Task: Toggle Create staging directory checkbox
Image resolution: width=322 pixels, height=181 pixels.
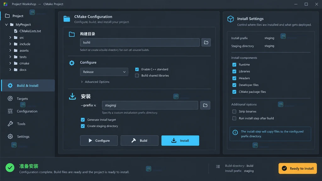Action: click(83, 126)
